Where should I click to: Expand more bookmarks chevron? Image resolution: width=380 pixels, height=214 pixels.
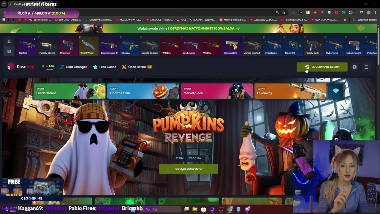345,20
